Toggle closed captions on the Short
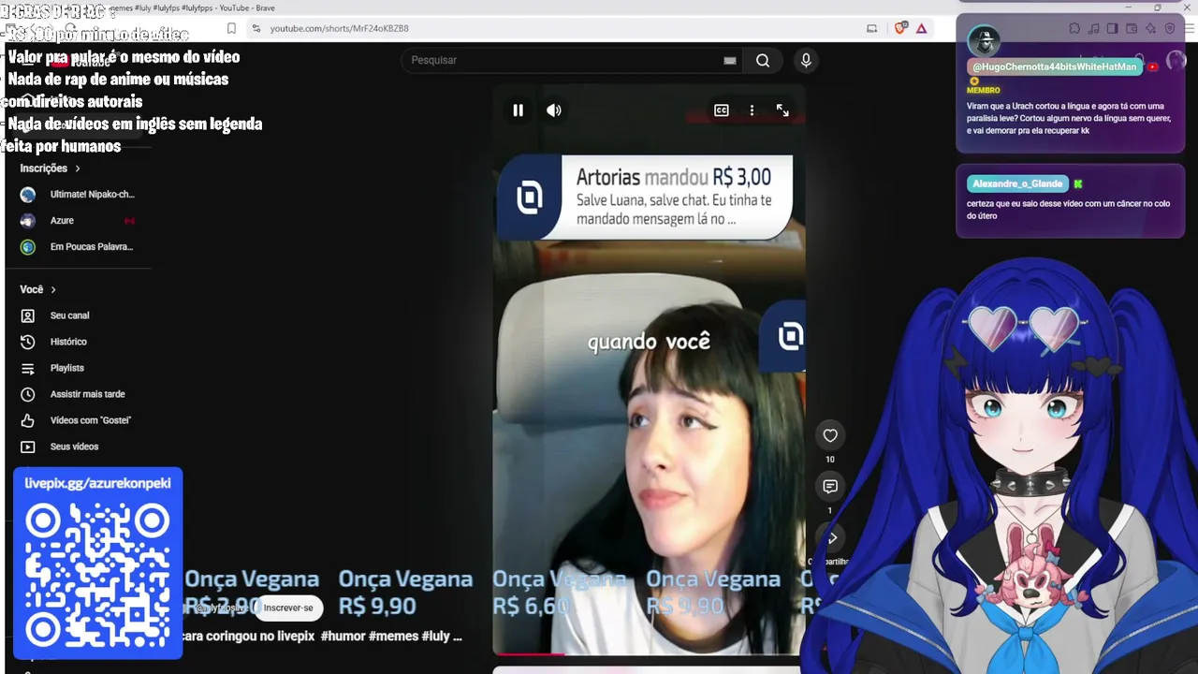This screenshot has height=674, width=1198. pos(722,110)
